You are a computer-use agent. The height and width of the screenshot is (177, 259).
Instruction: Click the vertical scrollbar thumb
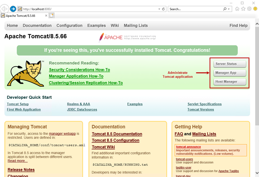click(257, 76)
